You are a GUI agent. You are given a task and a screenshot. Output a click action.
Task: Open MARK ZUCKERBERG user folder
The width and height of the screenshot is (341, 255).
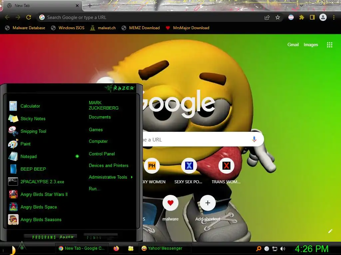(104, 105)
